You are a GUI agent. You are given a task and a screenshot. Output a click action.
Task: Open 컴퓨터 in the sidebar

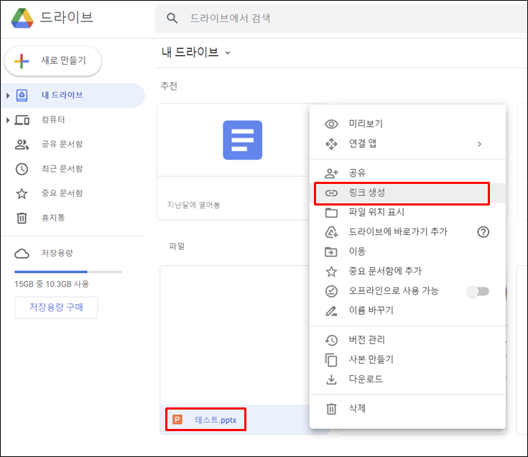(x=73, y=120)
